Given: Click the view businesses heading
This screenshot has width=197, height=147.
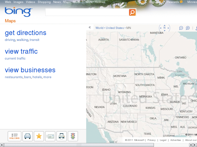Looking at the screenshot, I should click(30, 70).
